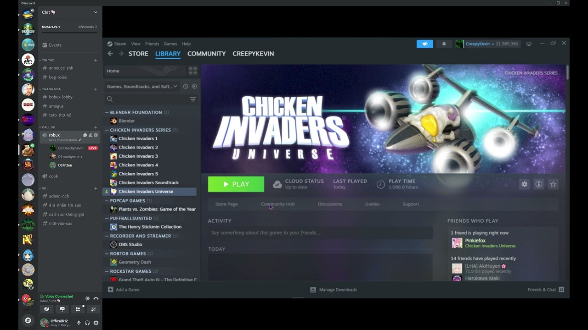The image size is (588, 330).
Task: Go back with Steam back arrow
Action: [x=110, y=54]
